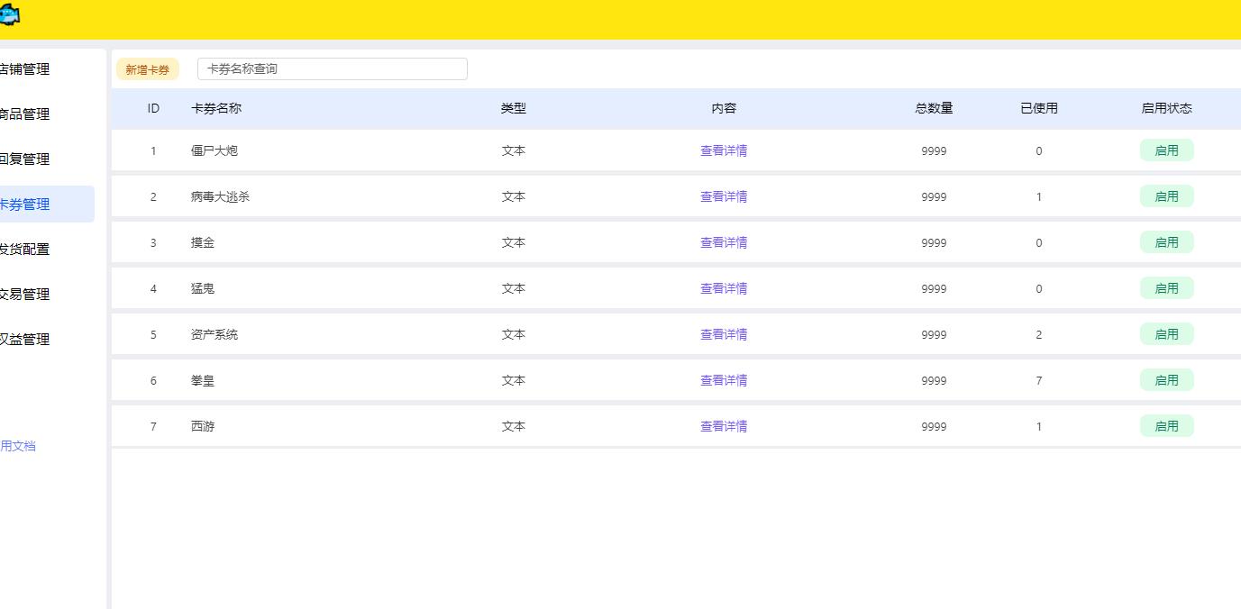The height and width of the screenshot is (609, 1241).
Task: Focus the 卡券名称查询 search field
Action: [x=332, y=68]
